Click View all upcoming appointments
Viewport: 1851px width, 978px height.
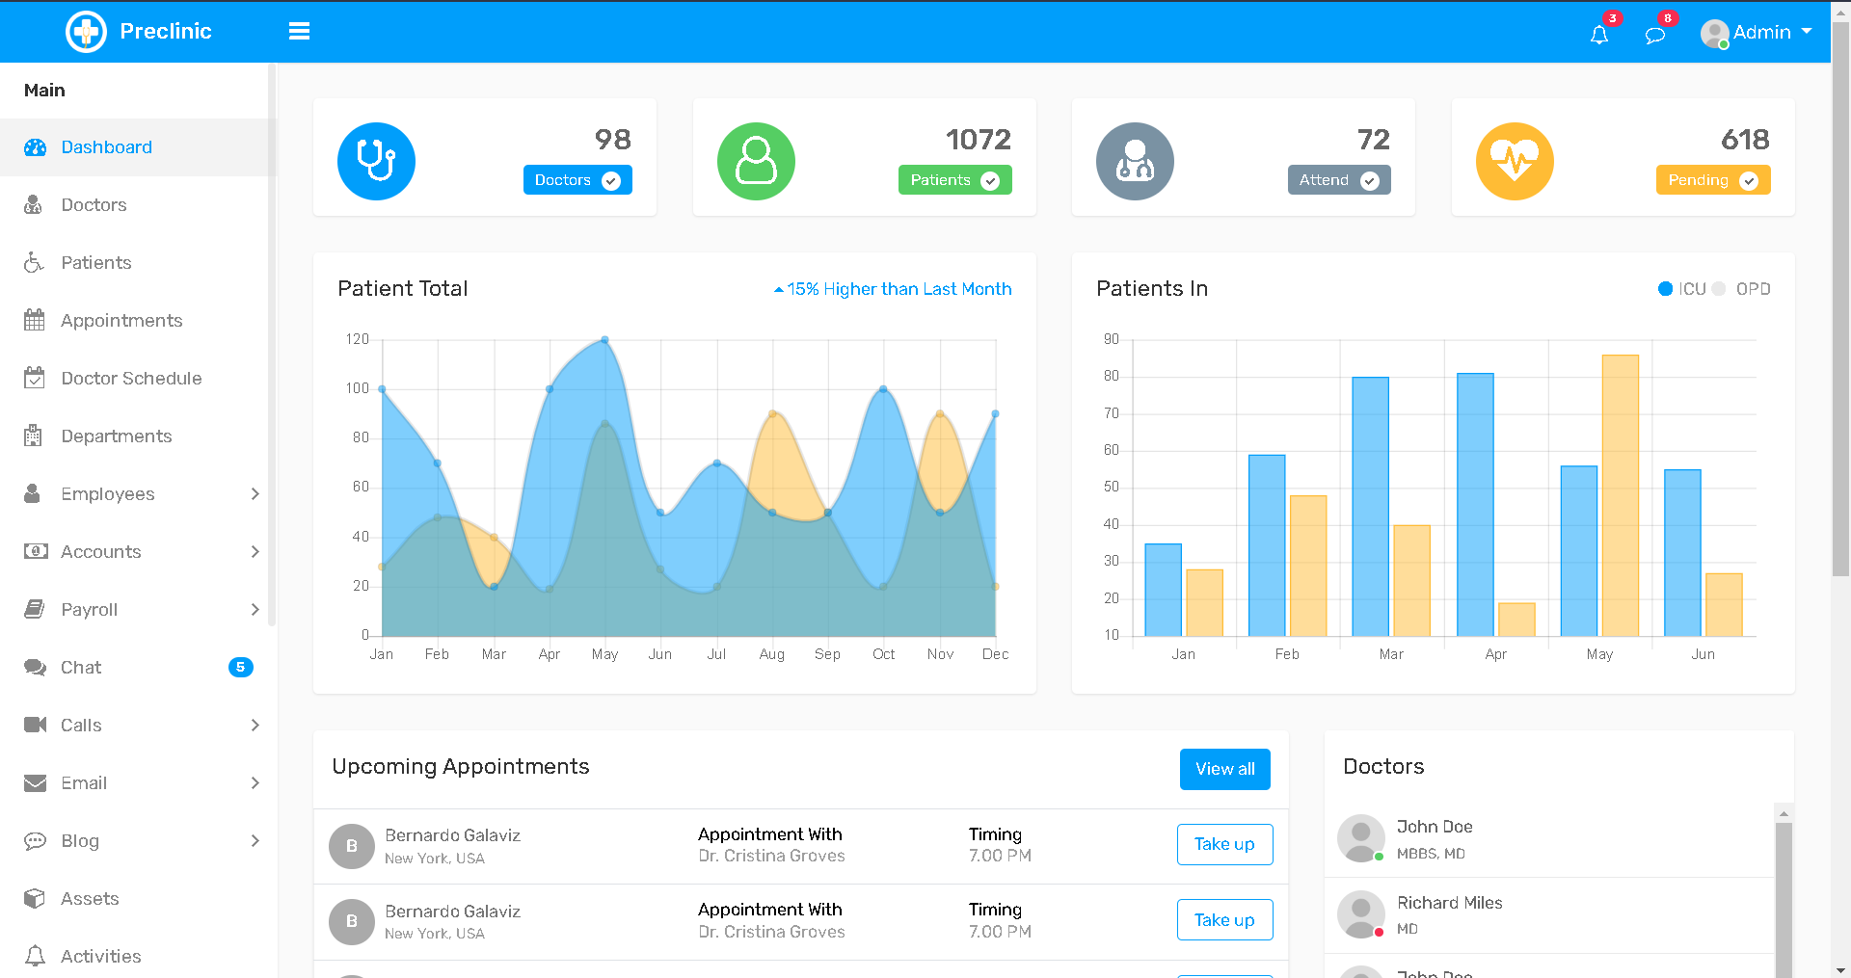1224,769
